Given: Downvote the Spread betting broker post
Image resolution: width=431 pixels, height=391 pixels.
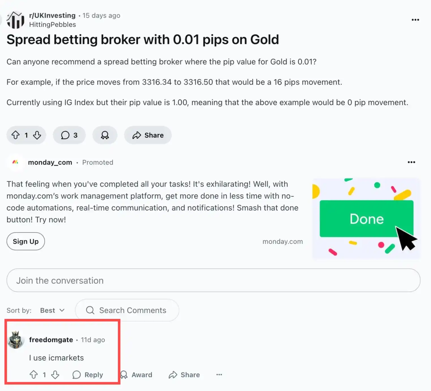Looking at the screenshot, I should 37,135.
